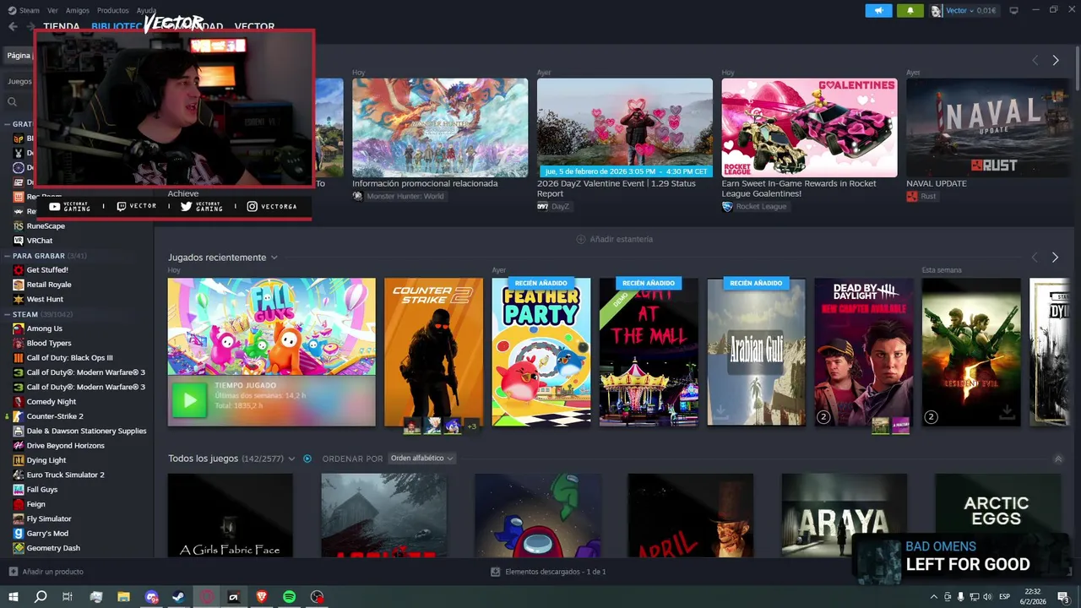
Task: Select Retail Royale in the sidebar
Action: (x=49, y=285)
